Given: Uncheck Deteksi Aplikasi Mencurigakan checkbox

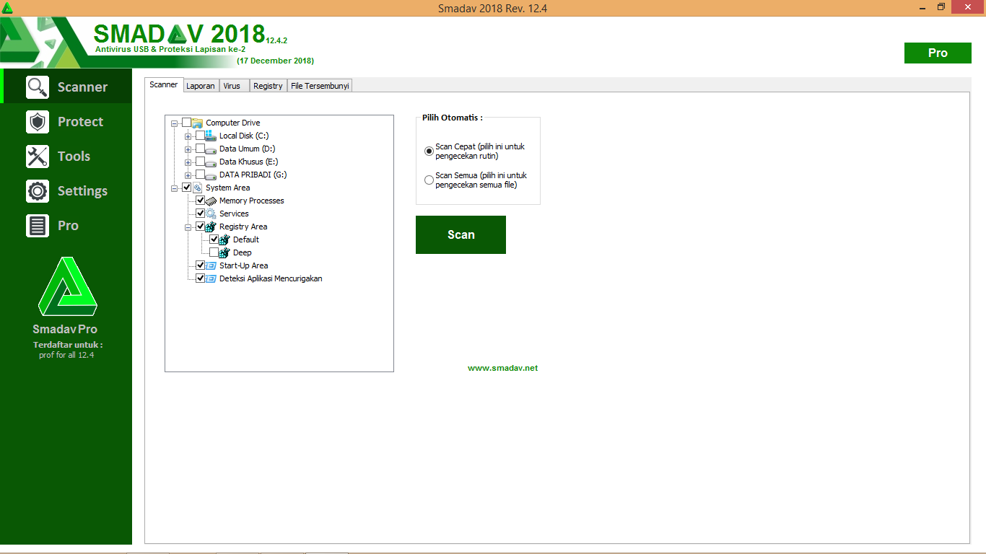Looking at the screenshot, I should click(x=200, y=278).
